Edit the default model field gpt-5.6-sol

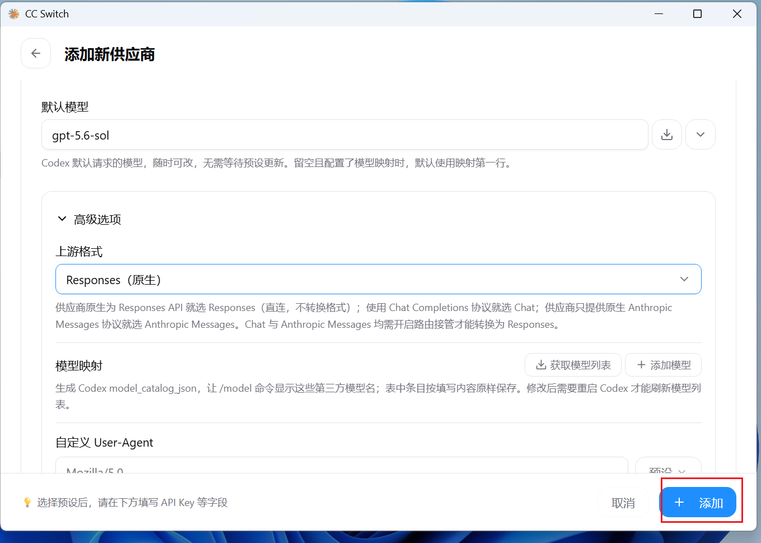[x=345, y=134]
